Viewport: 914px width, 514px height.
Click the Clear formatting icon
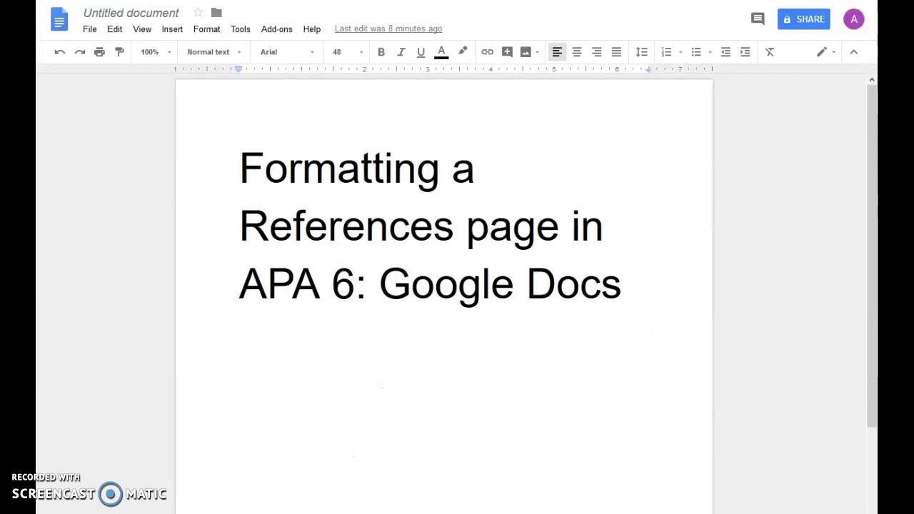pyautogui.click(x=770, y=52)
